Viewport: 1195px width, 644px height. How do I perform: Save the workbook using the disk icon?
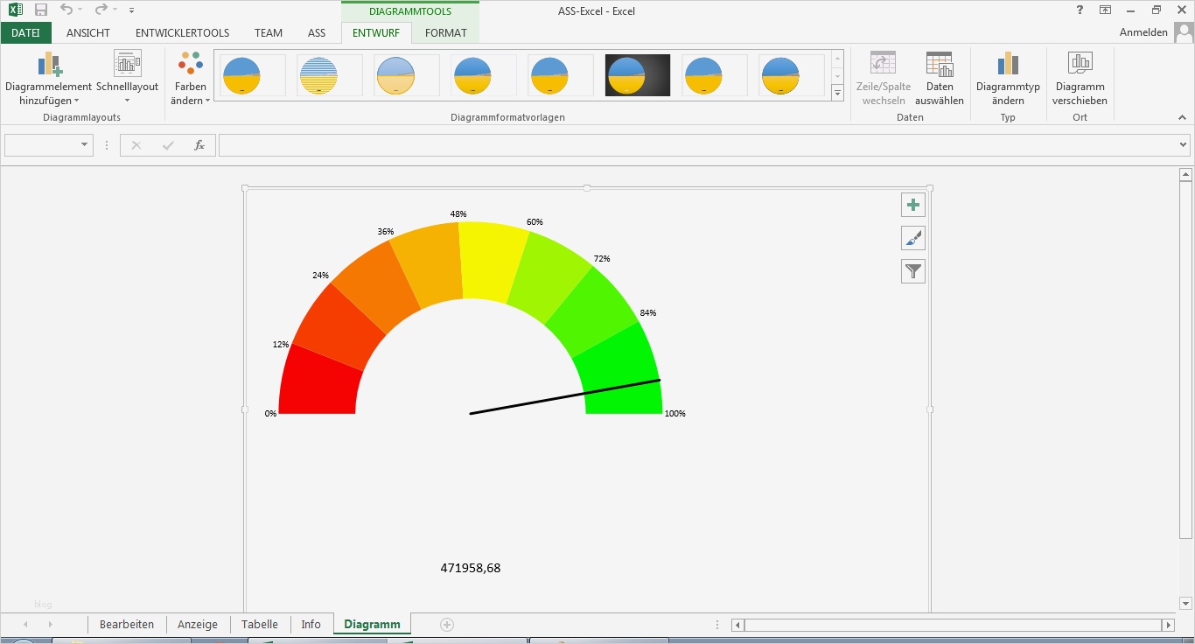click(41, 10)
